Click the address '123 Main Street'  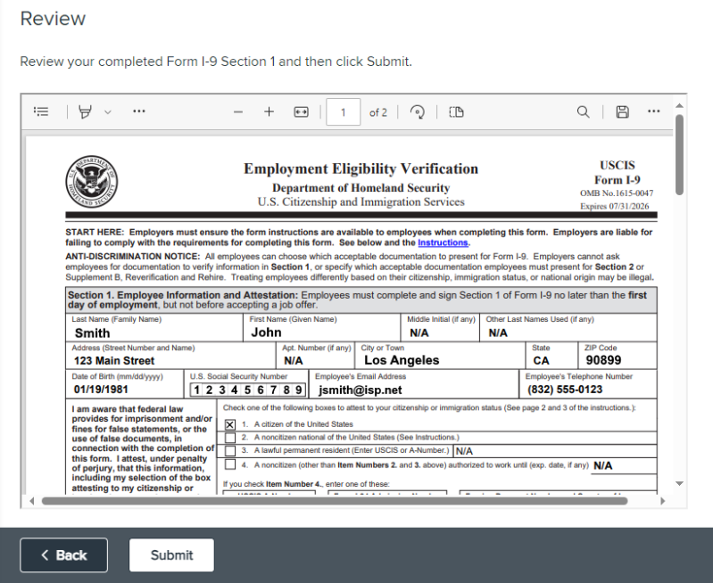(x=114, y=361)
